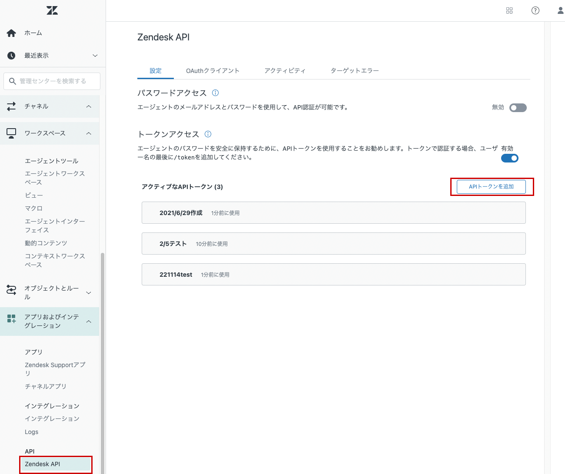
Task: Click the sidebar vertical scrollbar
Action: tap(103, 363)
